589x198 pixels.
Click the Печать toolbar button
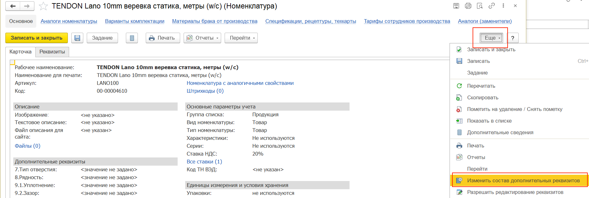163,38
